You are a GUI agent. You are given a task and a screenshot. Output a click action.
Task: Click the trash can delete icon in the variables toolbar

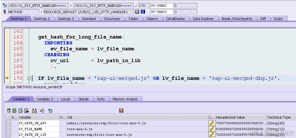pyautogui.click(x=9, y=110)
